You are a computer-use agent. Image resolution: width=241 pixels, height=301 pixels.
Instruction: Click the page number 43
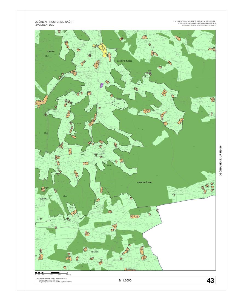(x=210, y=280)
